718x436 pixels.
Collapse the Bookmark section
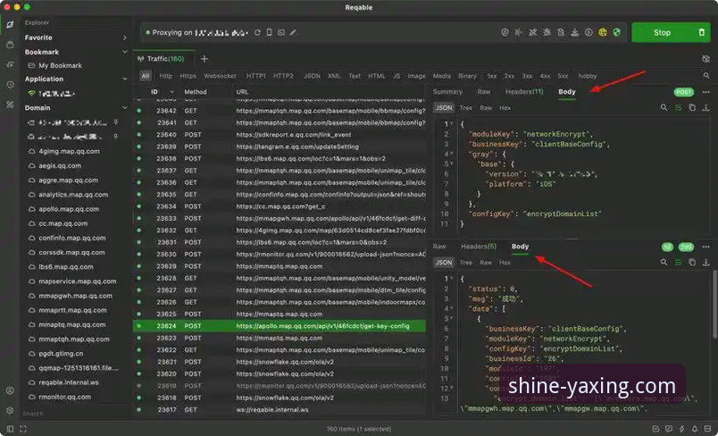click(124, 52)
